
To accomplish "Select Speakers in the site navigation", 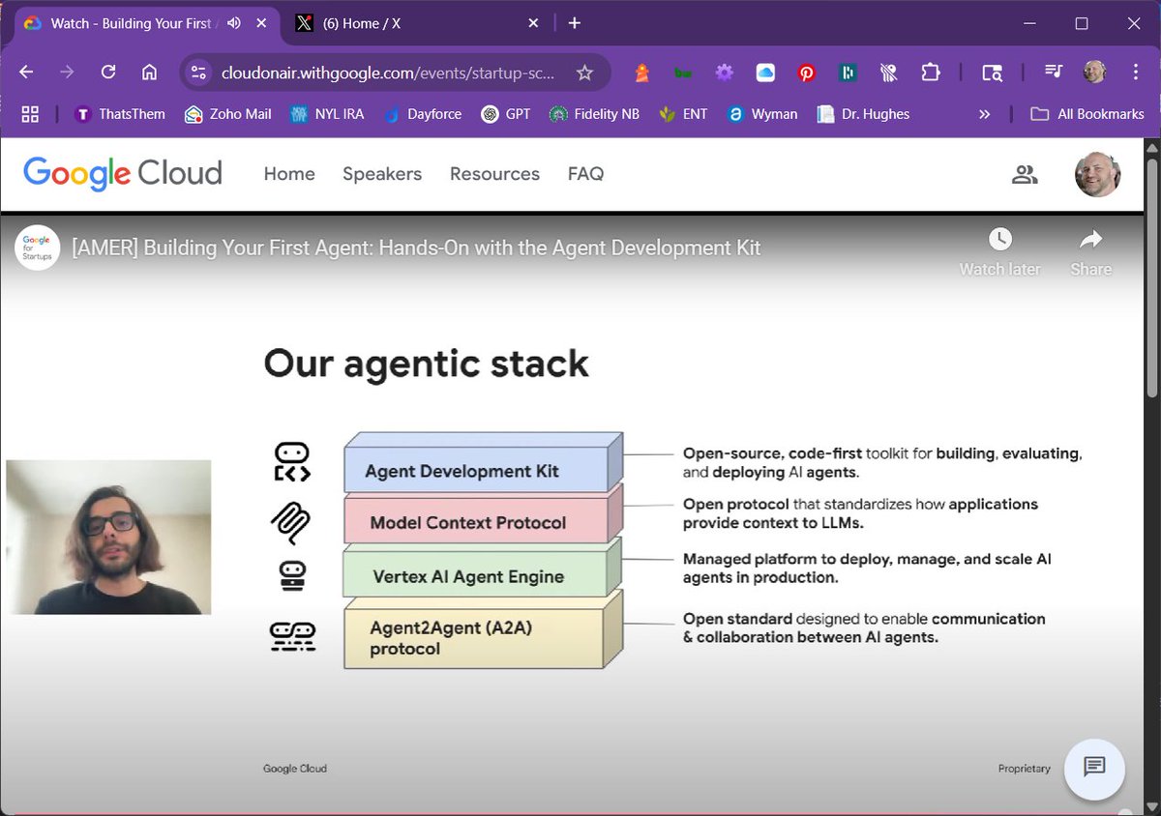I will [x=382, y=174].
